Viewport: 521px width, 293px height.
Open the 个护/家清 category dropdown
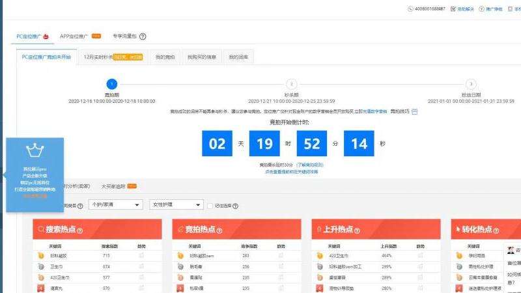click(115, 205)
